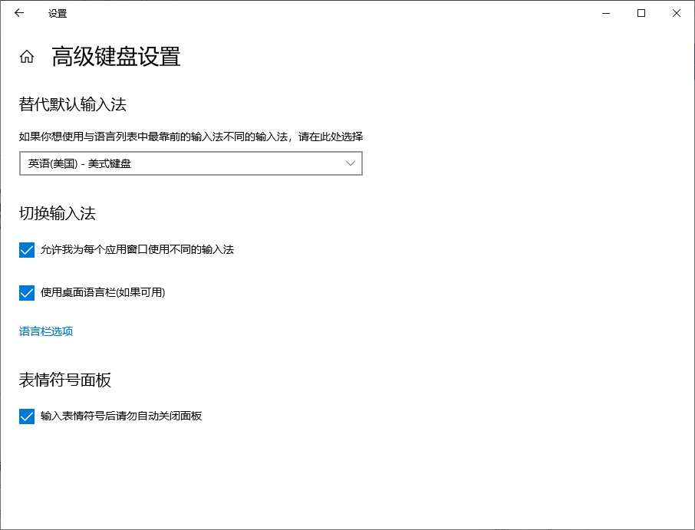Viewport: 695px width, 530px height.
Task: Open Settings home via house icon
Action: pyautogui.click(x=27, y=57)
